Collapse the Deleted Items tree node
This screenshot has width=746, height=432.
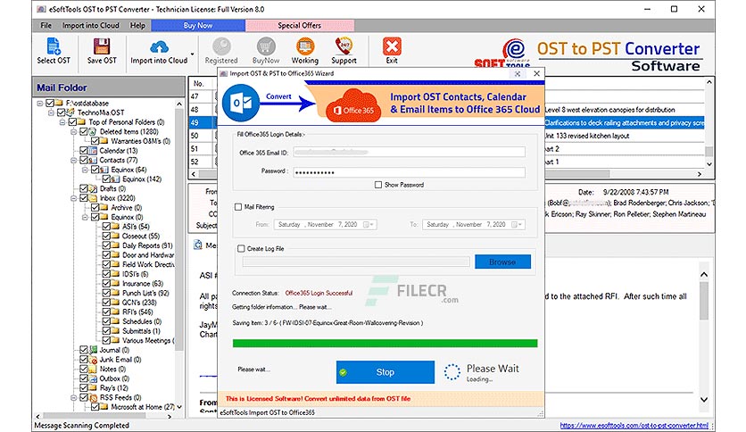click(74, 131)
